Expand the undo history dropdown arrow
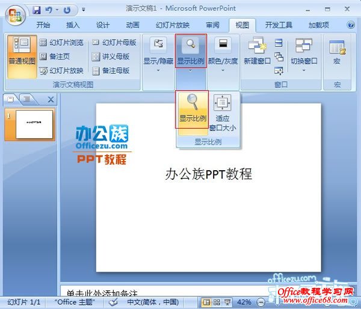 click(x=57, y=10)
